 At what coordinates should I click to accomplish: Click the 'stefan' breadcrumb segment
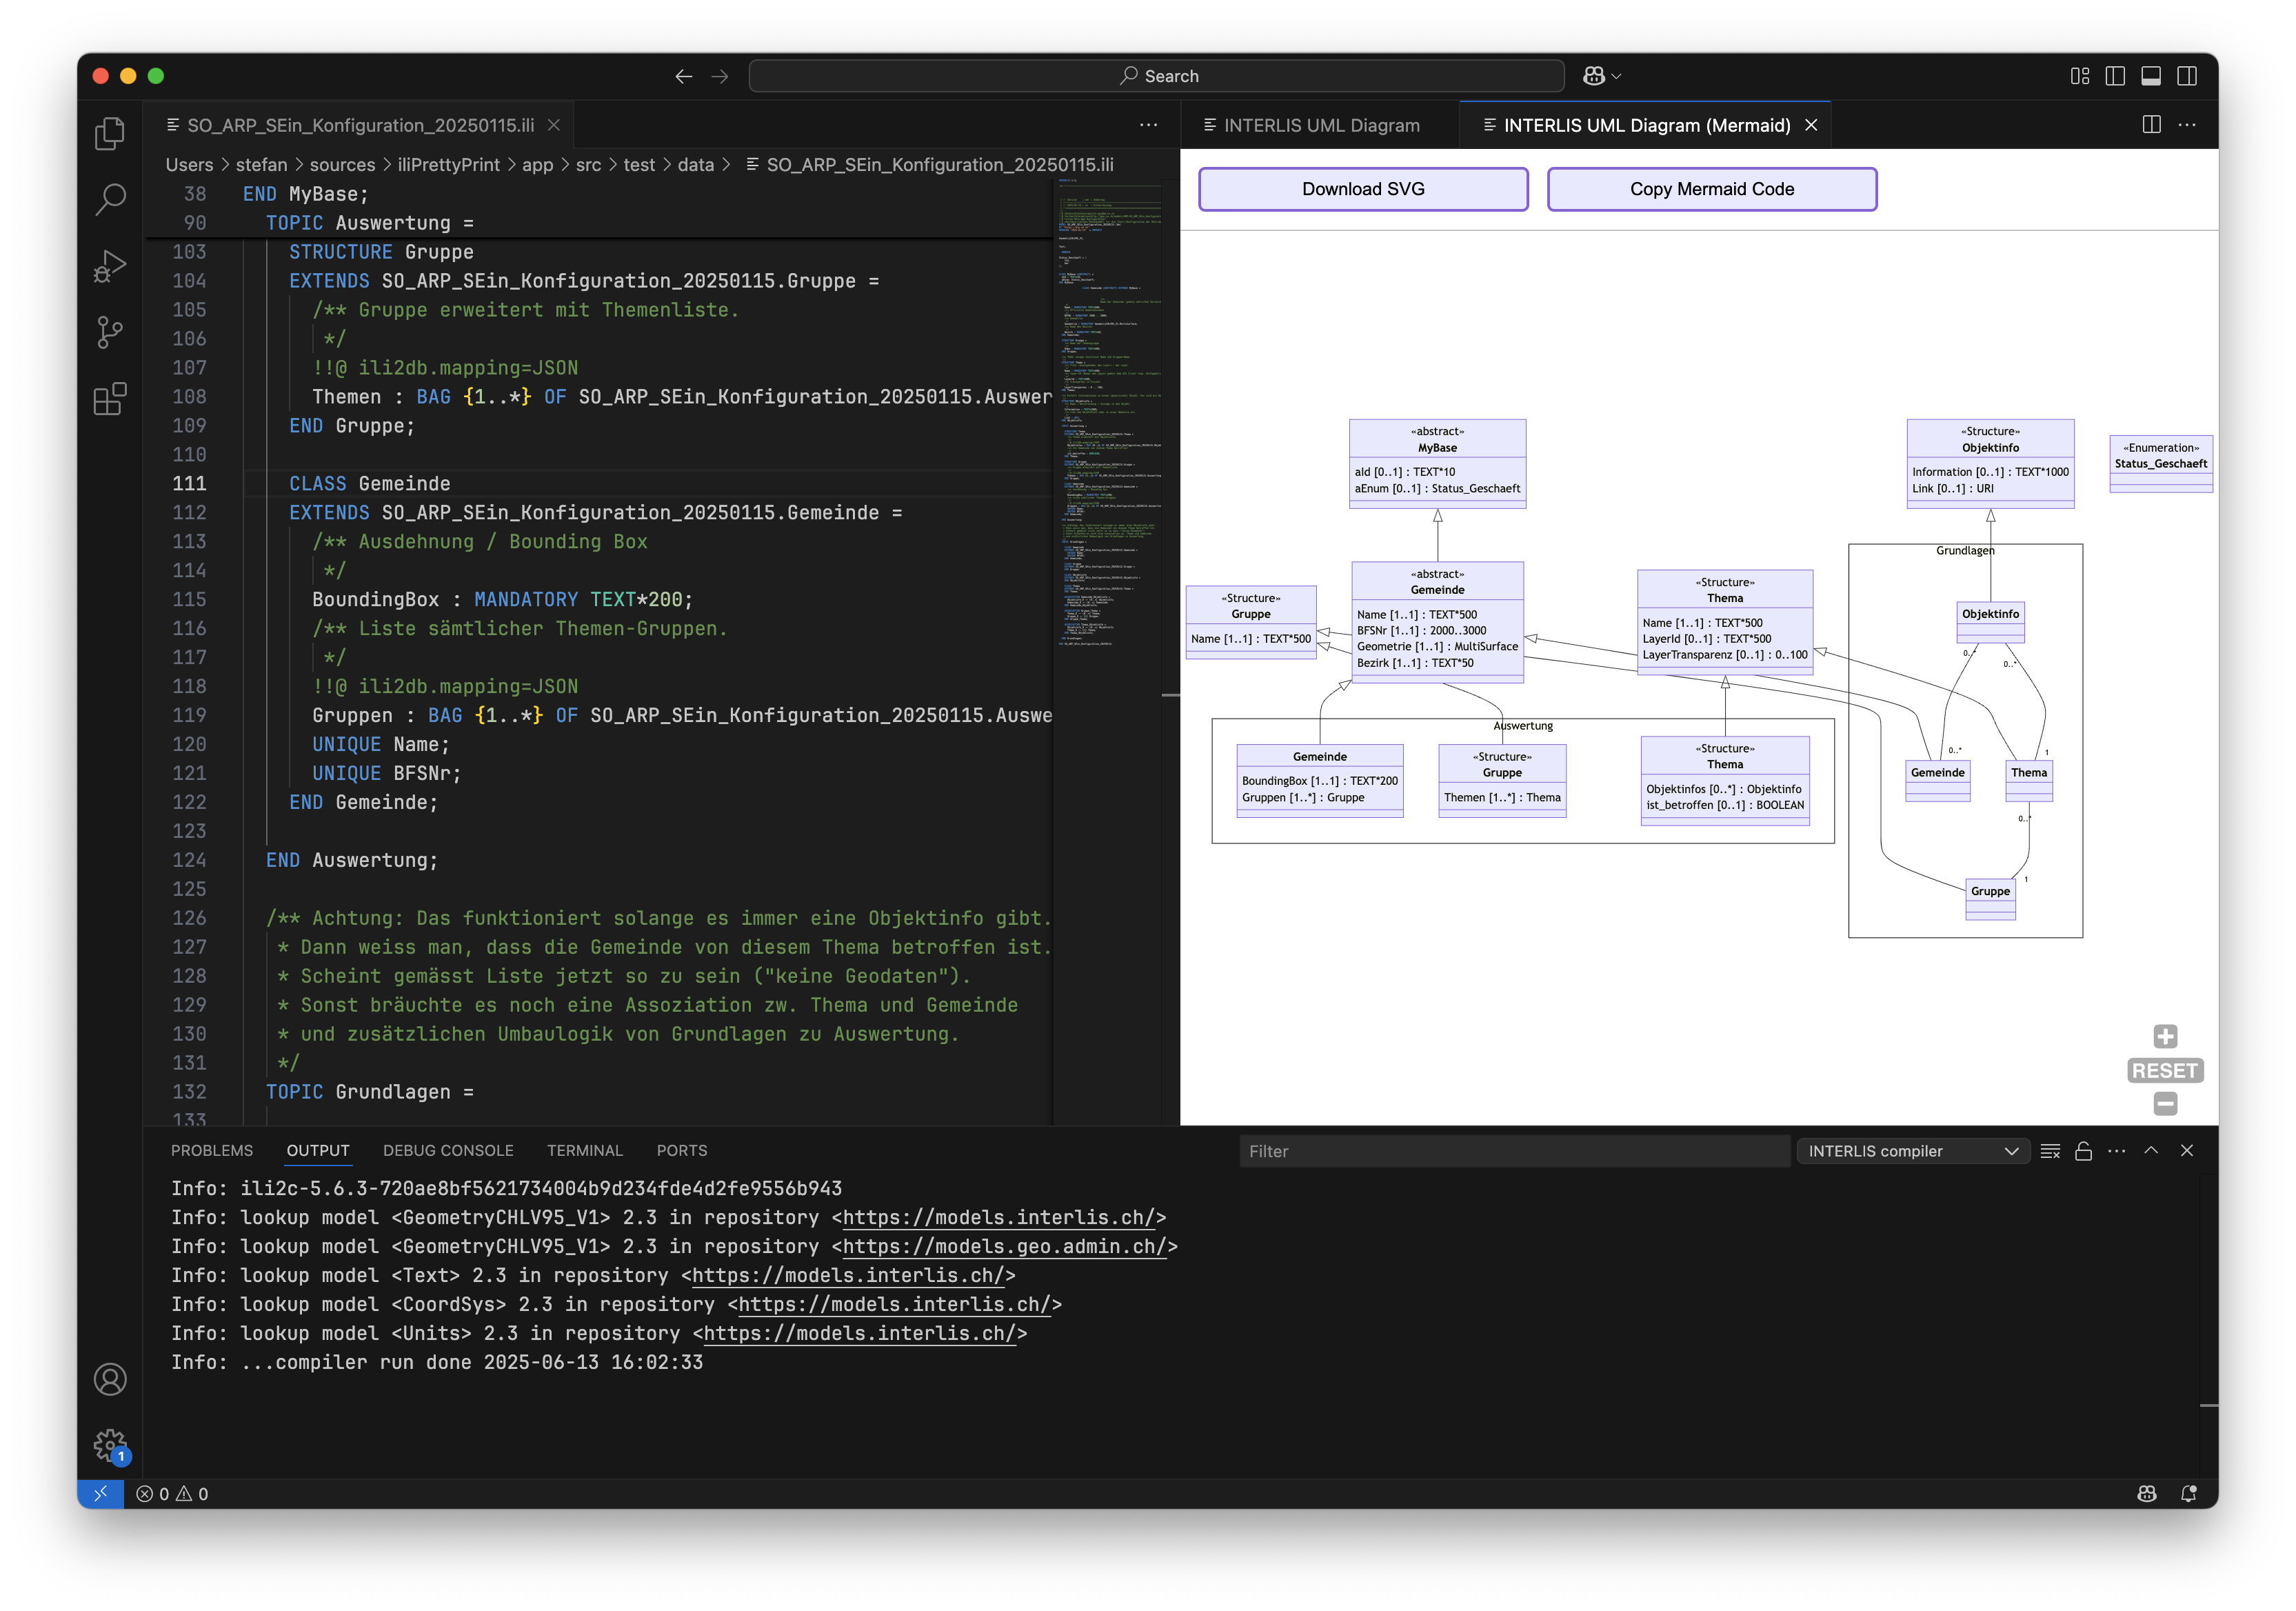point(261,165)
